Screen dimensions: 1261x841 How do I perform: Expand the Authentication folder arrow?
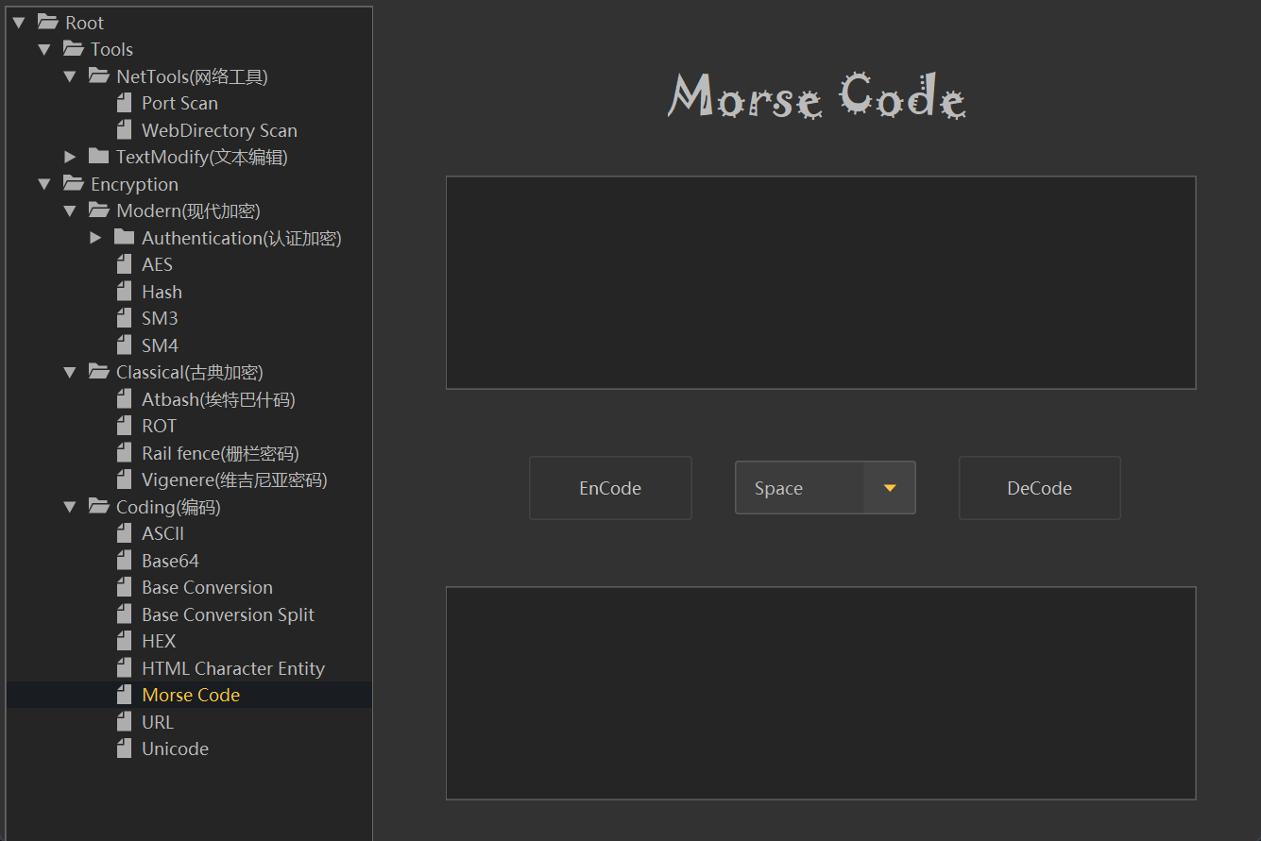click(95, 238)
